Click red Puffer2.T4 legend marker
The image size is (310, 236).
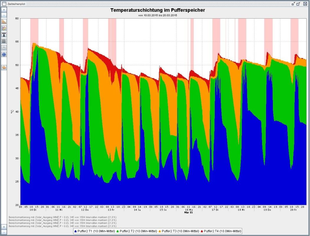(x=202, y=231)
